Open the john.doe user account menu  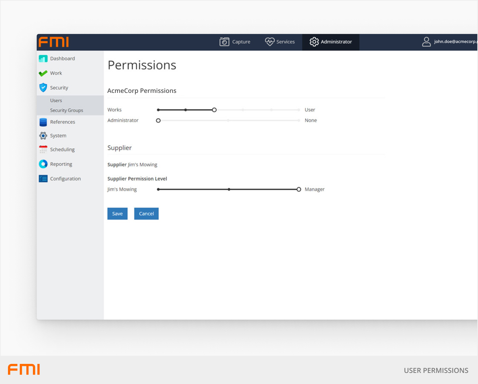coord(449,42)
